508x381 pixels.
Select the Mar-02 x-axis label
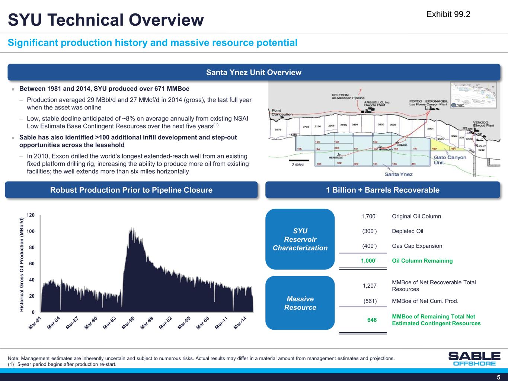click(165, 322)
